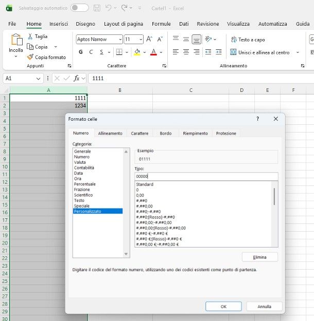This screenshot has width=314, height=321.
Task: Click Align right icon
Action: (197, 52)
